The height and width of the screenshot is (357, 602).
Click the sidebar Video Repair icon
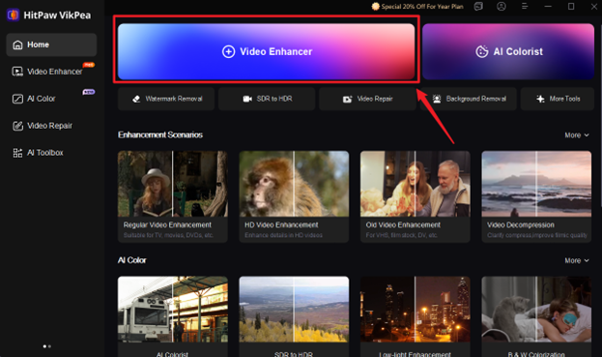pos(17,126)
